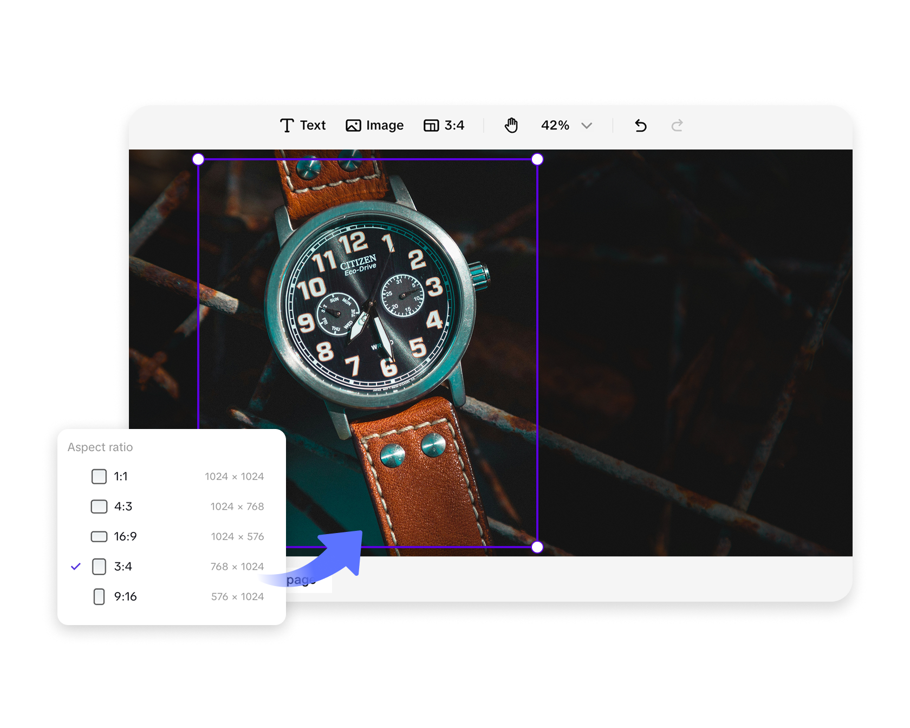Activate the hand pan tool
The height and width of the screenshot is (728, 910).
(x=511, y=126)
